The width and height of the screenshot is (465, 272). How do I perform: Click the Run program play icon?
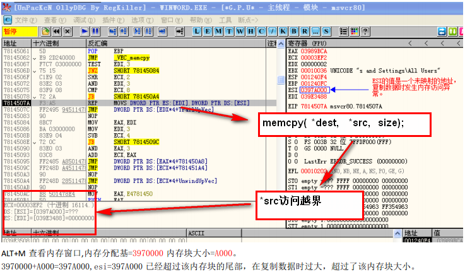click(x=85, y=32)
